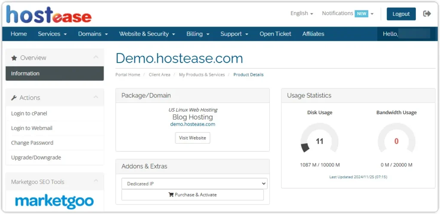Open the Hello user account menu
Screen dimensions: 440x214
(x=407, y=34)
